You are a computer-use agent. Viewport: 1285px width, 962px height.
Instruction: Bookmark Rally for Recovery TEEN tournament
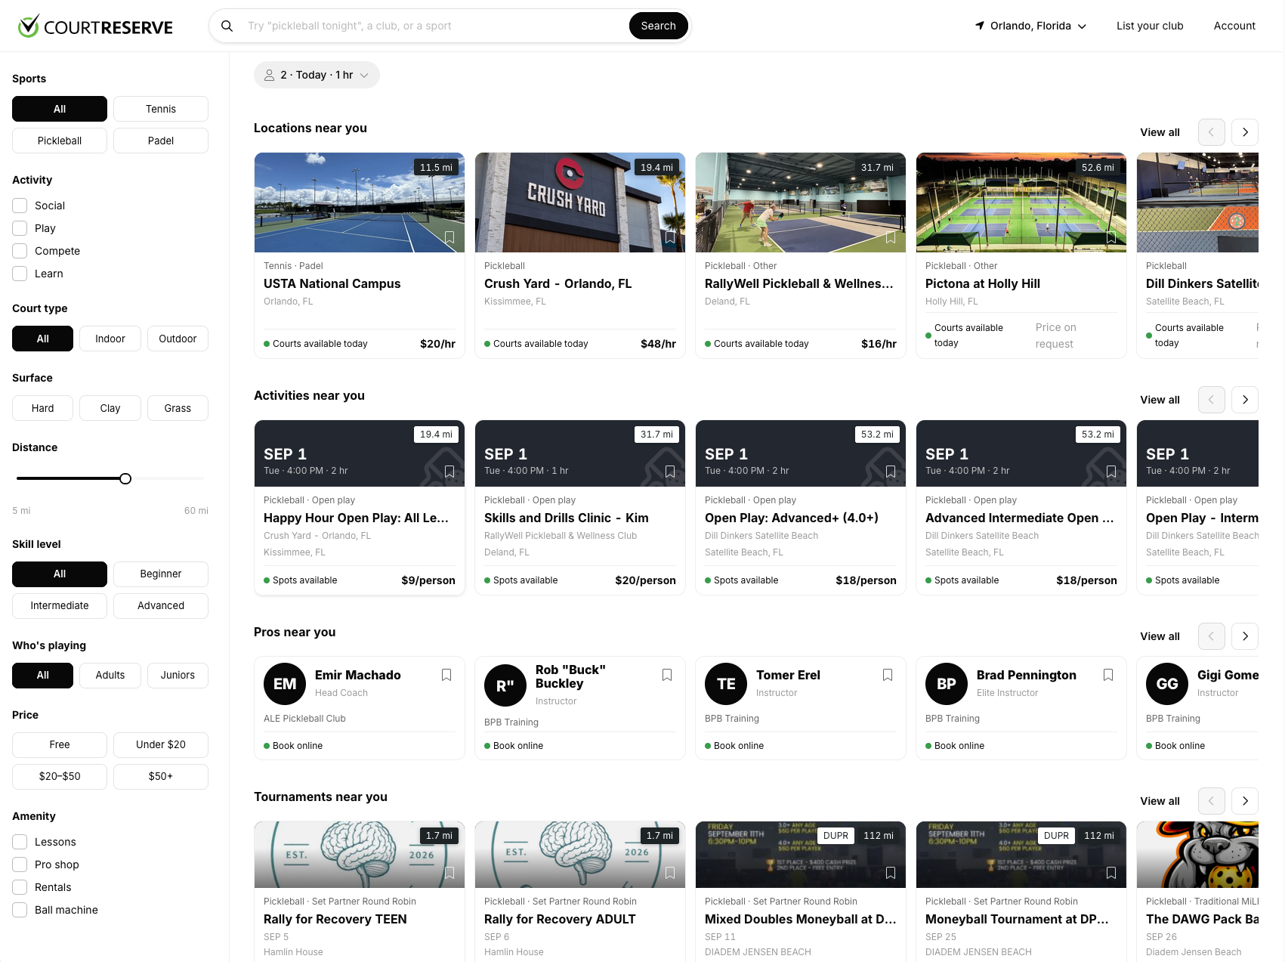pos(449,873)
